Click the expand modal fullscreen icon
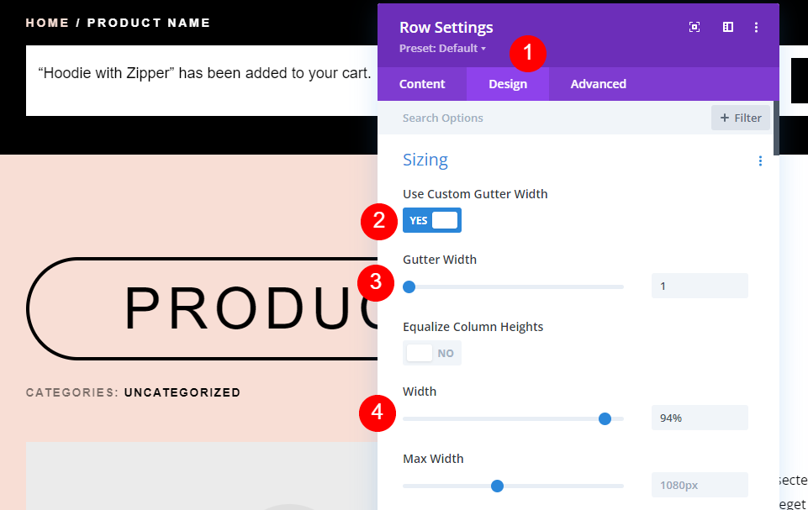This screenshot has height=510, width=808. [694, 27]
